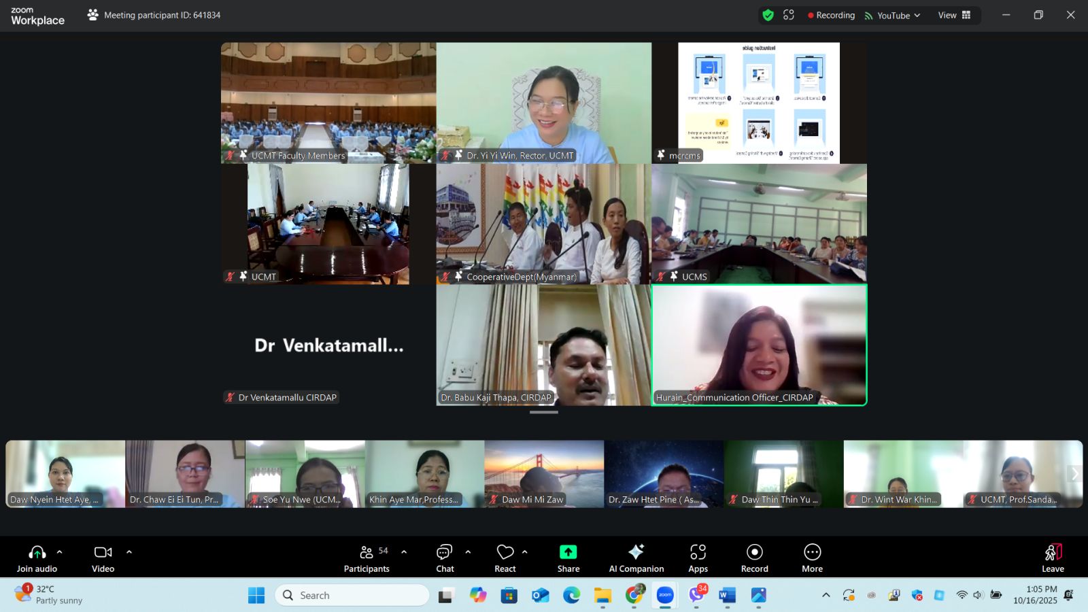
Task: Start screen Share
Action: 568,558
